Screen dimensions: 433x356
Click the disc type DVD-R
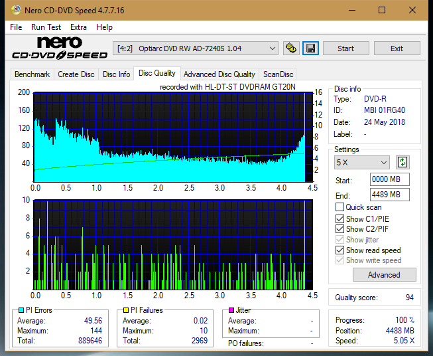[x=375, y=99]
